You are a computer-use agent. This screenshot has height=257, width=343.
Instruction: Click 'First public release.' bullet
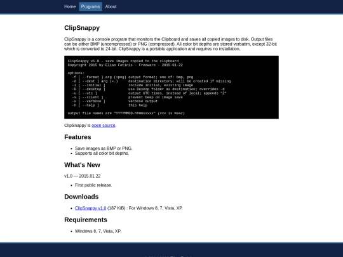[x=93, y=185]
